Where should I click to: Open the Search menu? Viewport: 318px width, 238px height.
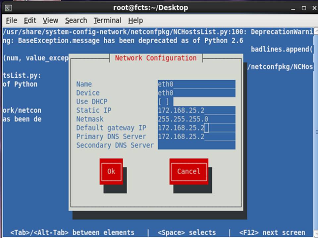[76, 20]
